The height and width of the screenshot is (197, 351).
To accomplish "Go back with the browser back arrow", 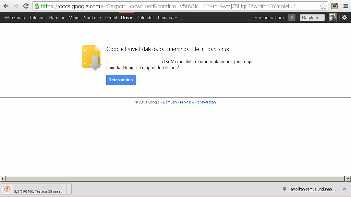I will click(6, 6).
